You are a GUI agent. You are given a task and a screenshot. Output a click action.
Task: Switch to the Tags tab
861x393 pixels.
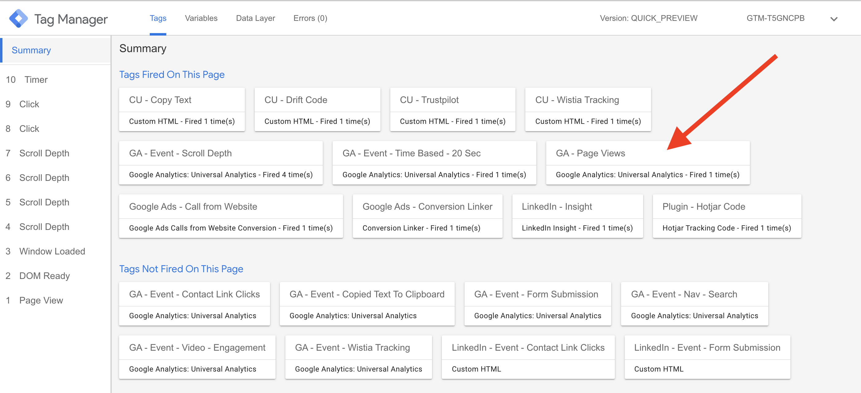pos(158,18)
